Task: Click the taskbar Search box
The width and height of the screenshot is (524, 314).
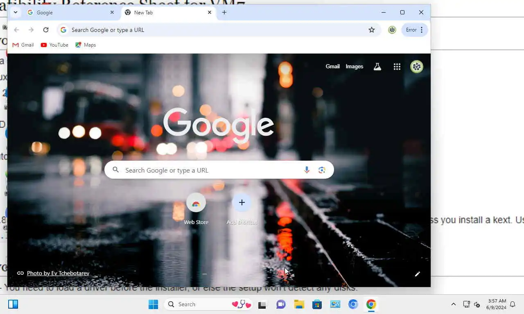Action: [x=208, y=304]
